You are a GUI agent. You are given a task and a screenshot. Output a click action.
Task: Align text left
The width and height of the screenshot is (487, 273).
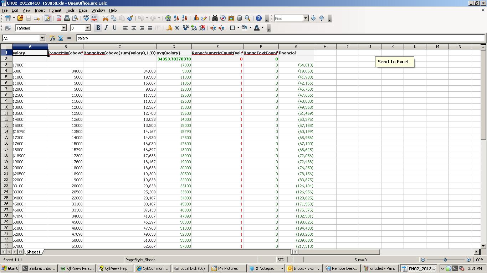coord(125,28)
